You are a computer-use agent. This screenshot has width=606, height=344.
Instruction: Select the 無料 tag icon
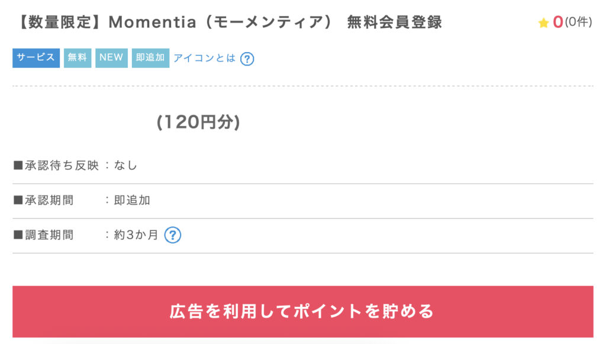pos(78,58)
